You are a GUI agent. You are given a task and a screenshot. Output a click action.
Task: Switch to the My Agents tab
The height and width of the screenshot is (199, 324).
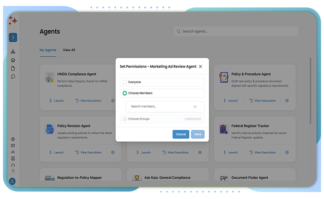(48, 50)
